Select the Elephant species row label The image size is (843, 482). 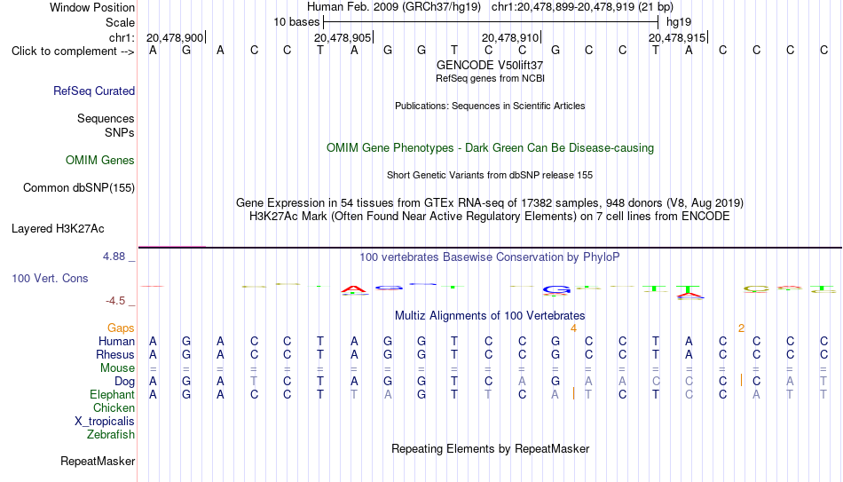112,395
